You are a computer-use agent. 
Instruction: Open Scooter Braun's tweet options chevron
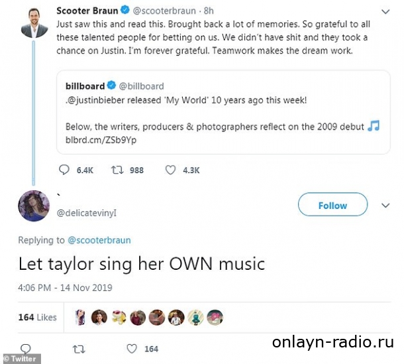pos(386,11)
